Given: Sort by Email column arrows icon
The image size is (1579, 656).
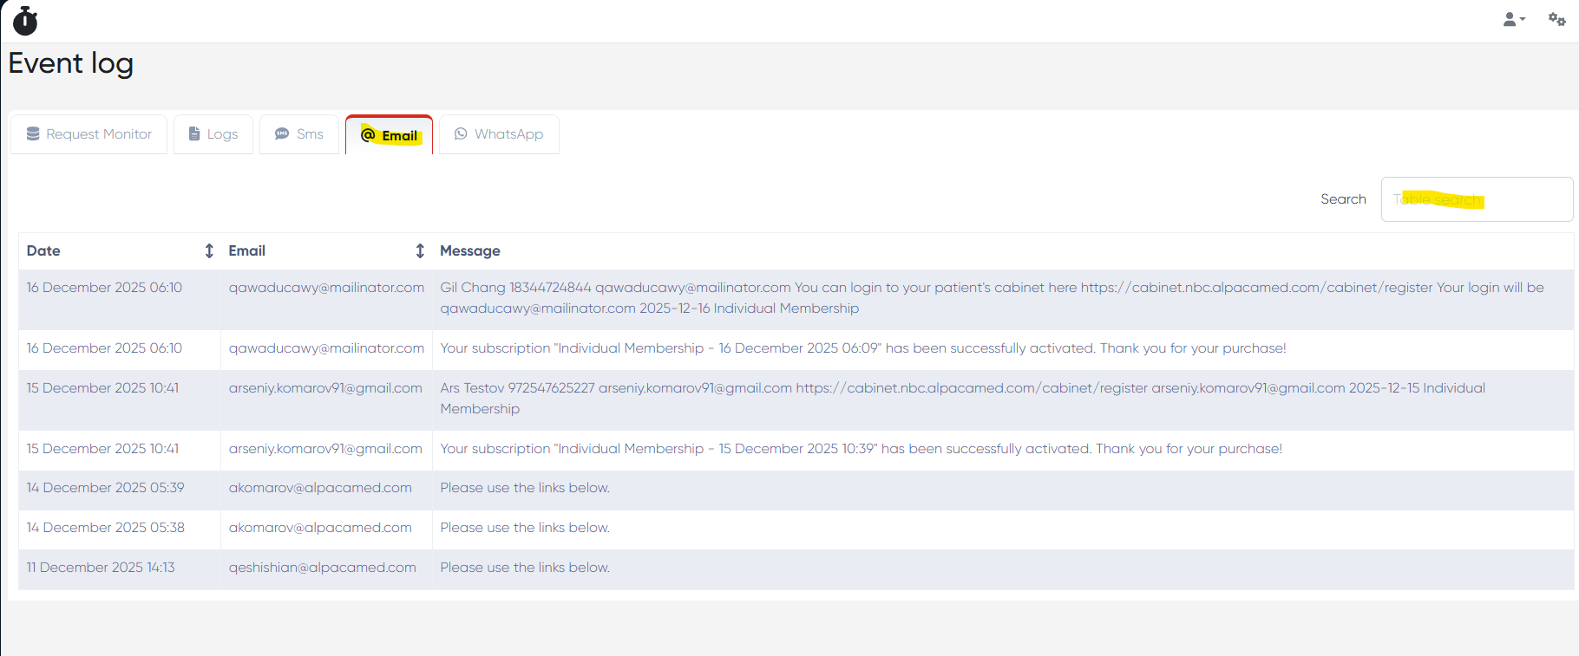Looking at the screenshot, I should (420, 250).
